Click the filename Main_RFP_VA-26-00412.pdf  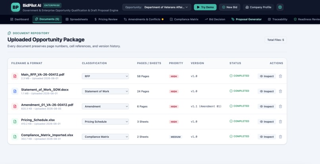coord(42,75)
